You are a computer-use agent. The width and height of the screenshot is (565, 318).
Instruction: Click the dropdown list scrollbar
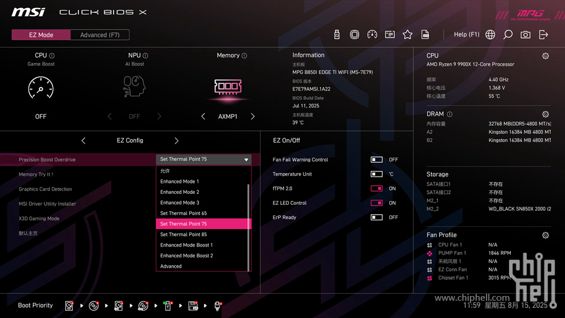pos(248,227)
